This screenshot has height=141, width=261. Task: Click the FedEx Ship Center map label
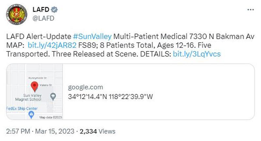22,109
